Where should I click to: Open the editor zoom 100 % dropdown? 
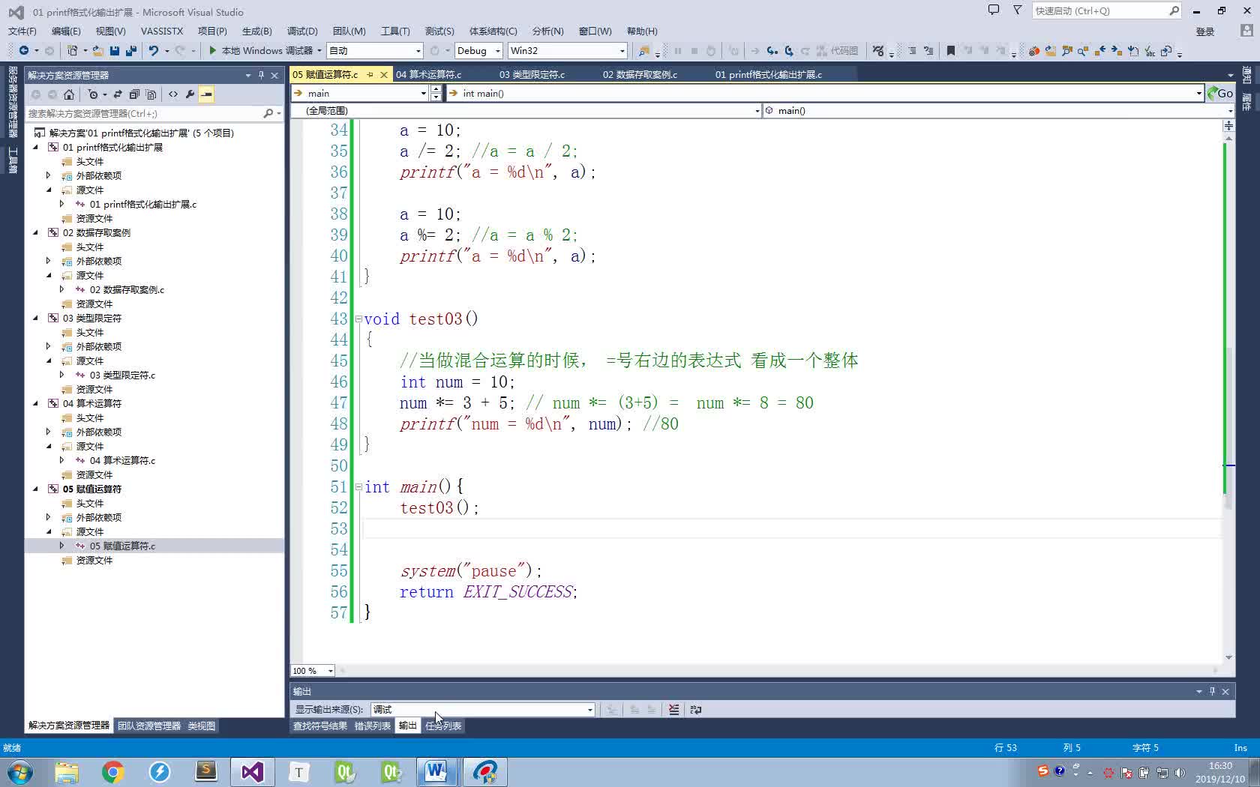tap(312, 671)
